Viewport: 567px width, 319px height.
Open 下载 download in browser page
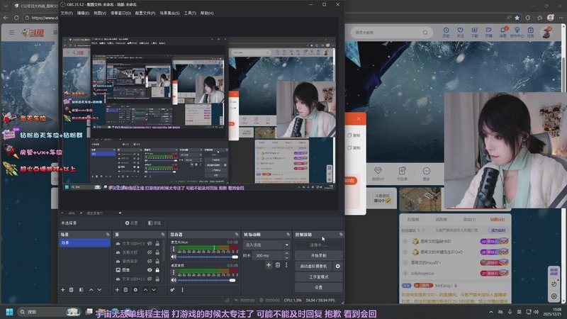coord(474,32)
